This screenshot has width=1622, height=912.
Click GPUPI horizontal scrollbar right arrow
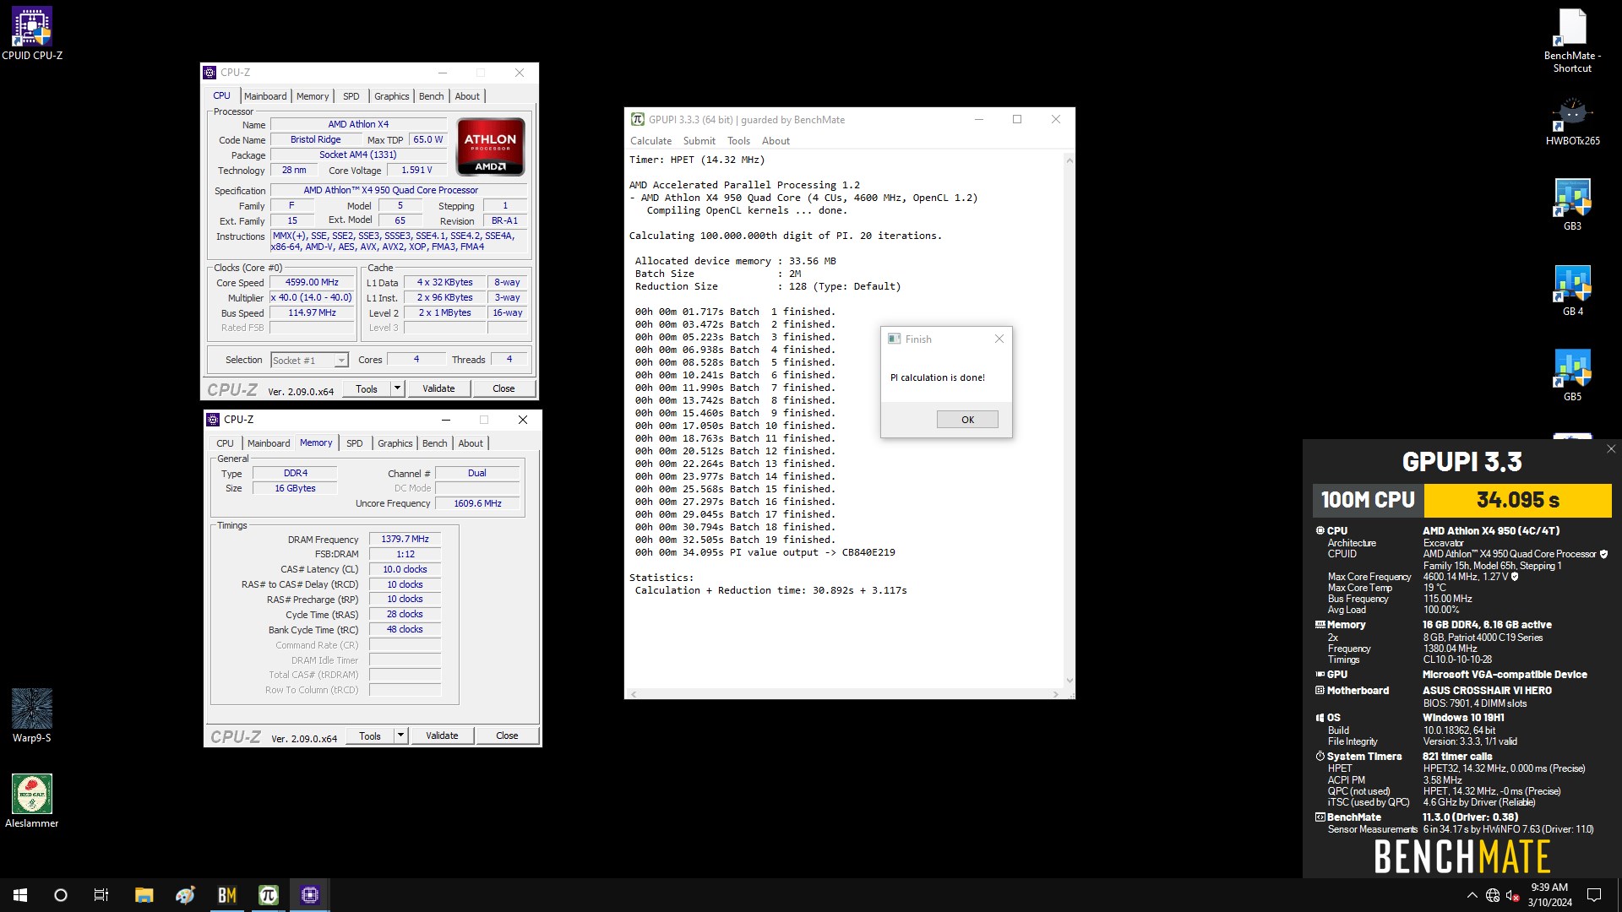click(1055, 694)
